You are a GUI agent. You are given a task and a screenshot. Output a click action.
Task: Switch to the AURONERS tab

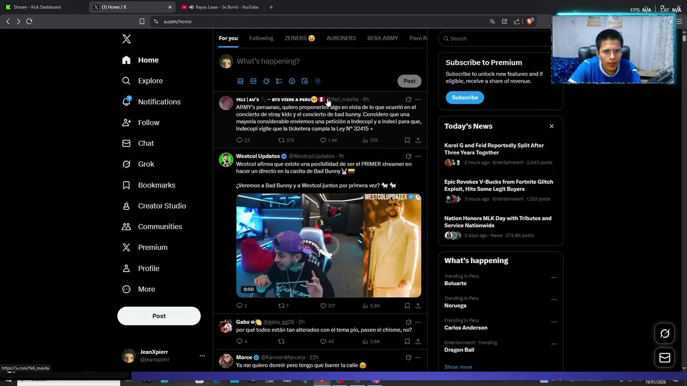click(341, 39)
